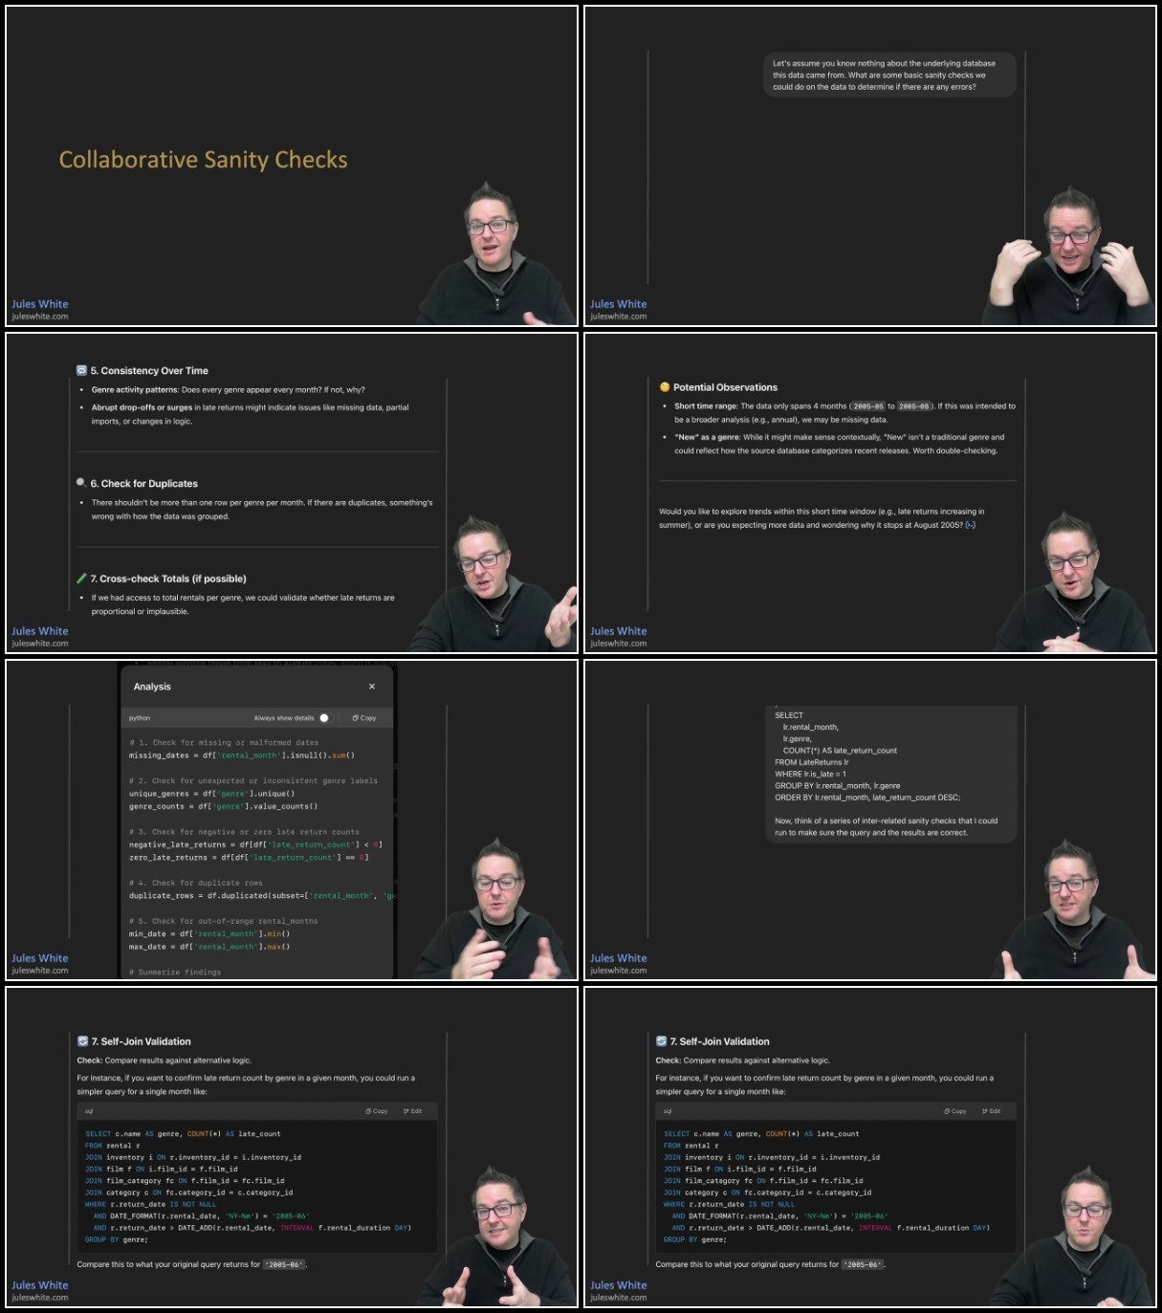Image resolution: width=1162 pixels, height=1313 pixels.
Task: Click the sql language label in bottom-left frame
Action: [89, 1111]
